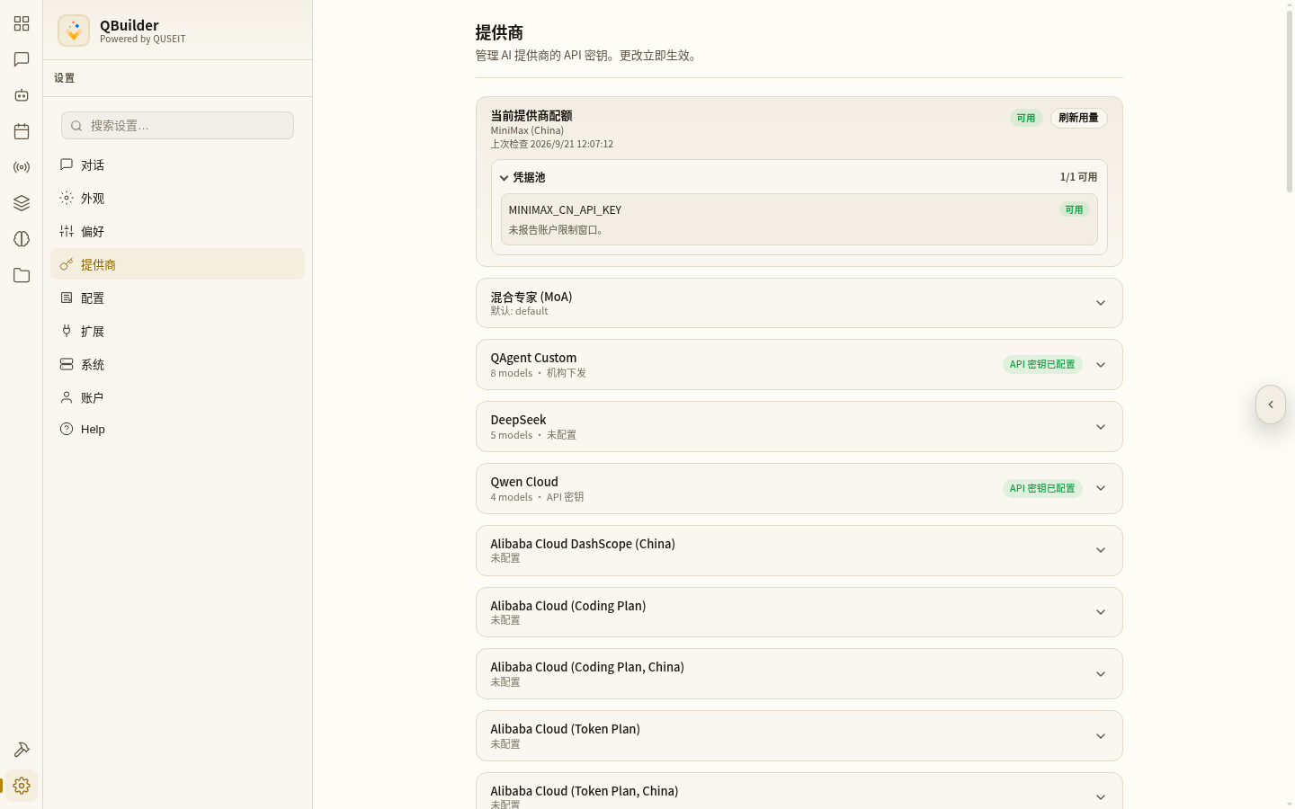Open the dashboard grid icon in left rail
1295x809 pixels.
click(x=22, y=23)
